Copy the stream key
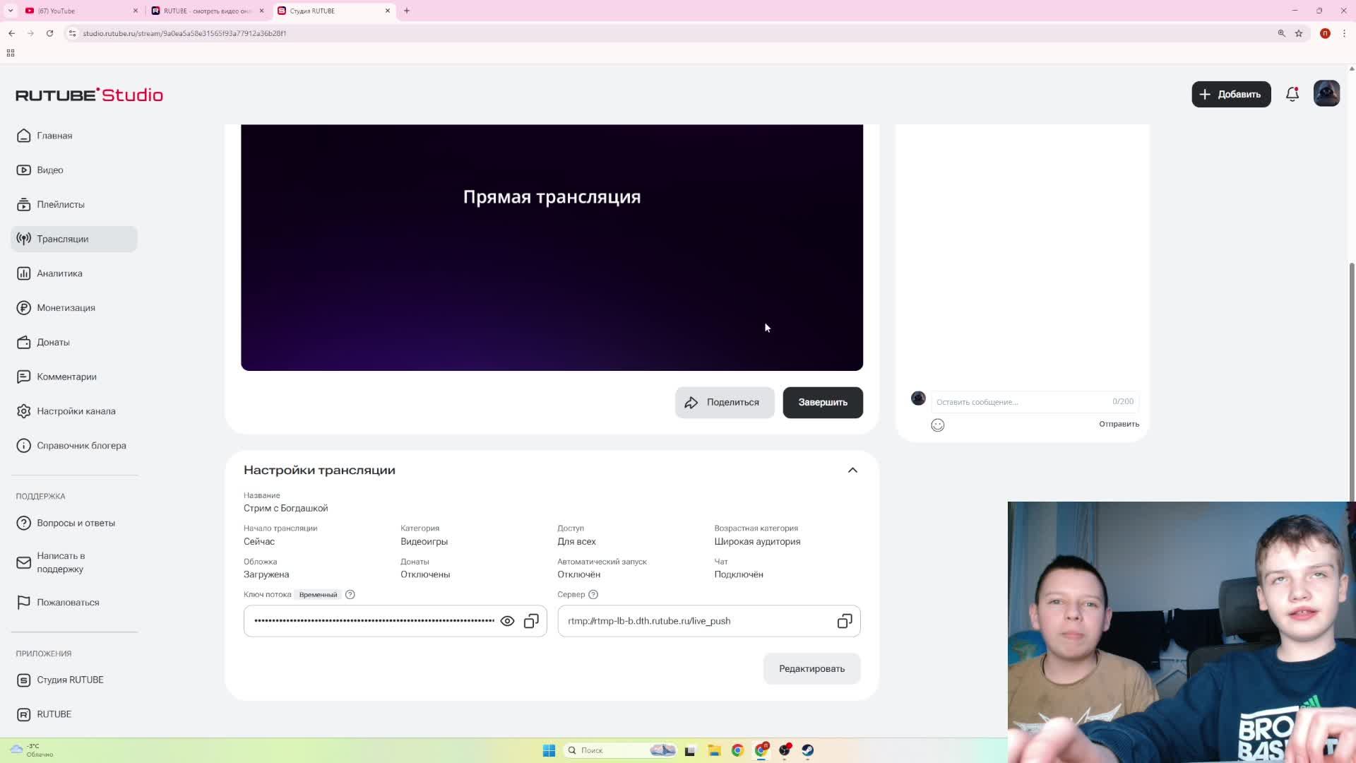The image size is (1356, 763). tap(531, 621)
